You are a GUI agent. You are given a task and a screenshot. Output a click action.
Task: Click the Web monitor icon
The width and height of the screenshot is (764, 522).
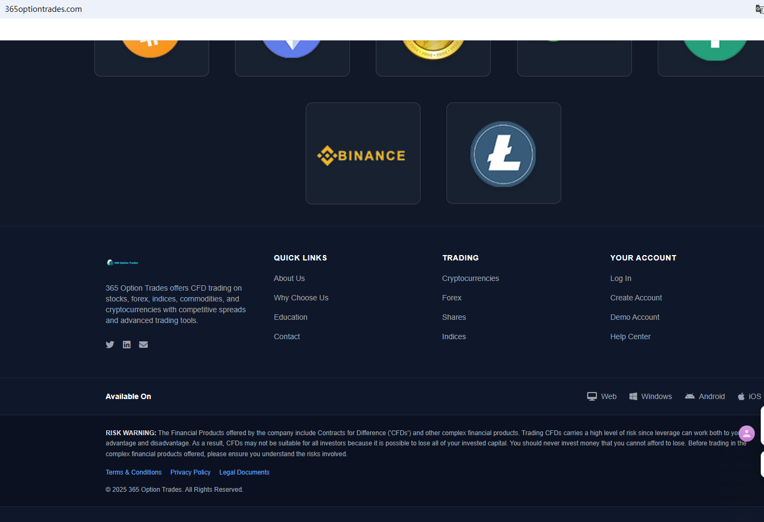[592, 396]
